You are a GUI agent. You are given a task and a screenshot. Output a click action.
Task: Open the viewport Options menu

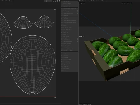click(x=98, y=1)
